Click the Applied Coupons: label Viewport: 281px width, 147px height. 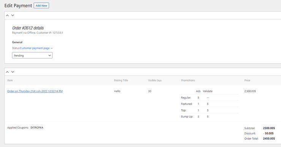tap(18, 128)
